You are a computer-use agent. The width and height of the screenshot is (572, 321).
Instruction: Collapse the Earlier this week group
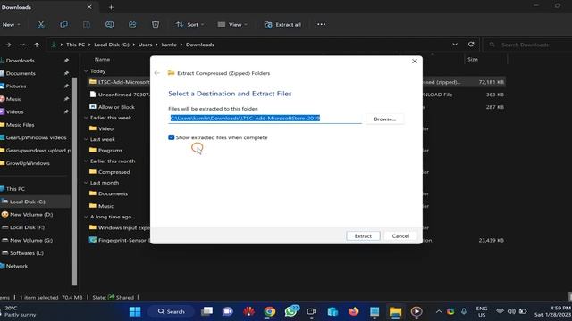pos(86,118)
